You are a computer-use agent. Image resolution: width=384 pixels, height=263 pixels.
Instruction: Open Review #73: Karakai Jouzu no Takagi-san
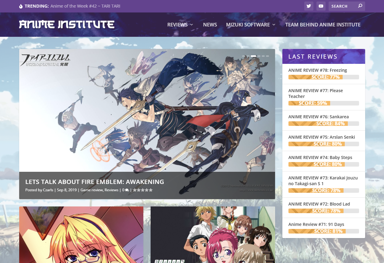point(323,181)
